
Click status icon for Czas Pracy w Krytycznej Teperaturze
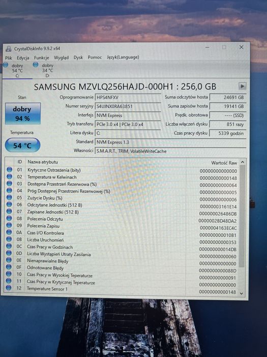pyautogui.click(x=9, y=280)
